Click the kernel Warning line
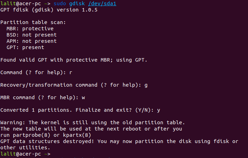 coord(92,123)
